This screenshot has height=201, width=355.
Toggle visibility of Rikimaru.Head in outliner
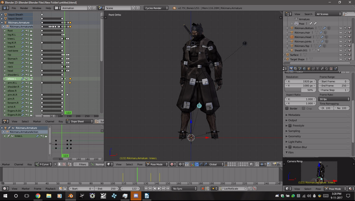[341, 37]
